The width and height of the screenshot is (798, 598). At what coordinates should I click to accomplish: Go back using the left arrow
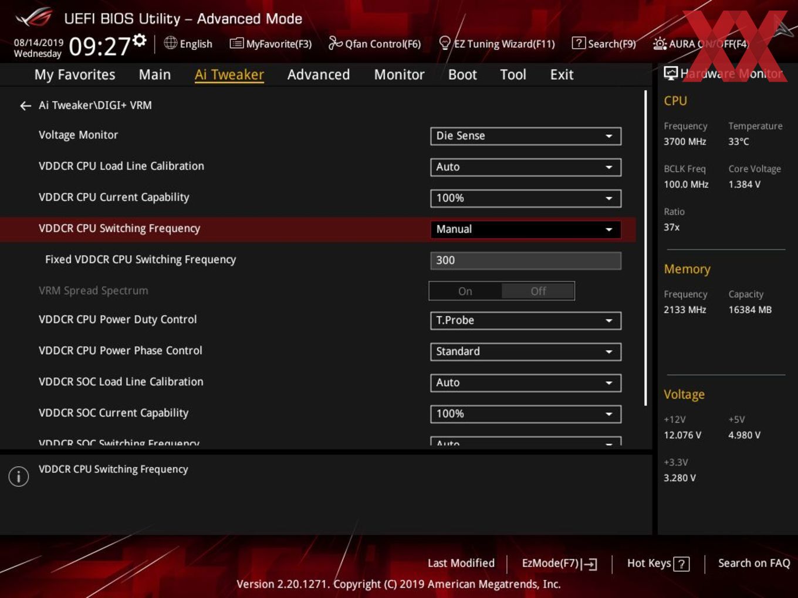point(25,106)
